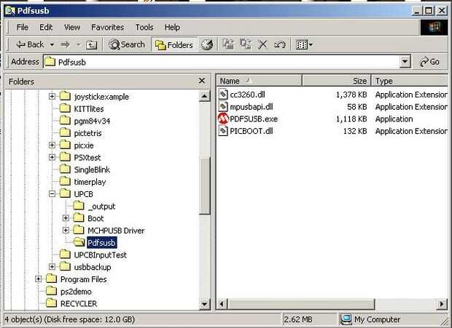Select the UPCBInputTest folder
The width and height of the screenshot is (452, 328).
coord(100,255)
